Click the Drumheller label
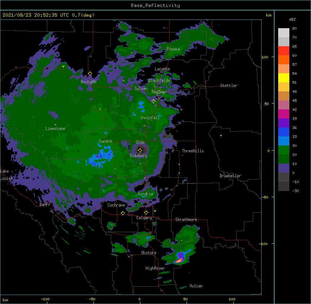Viewport: 311px width, 304px height. point(230,176)
